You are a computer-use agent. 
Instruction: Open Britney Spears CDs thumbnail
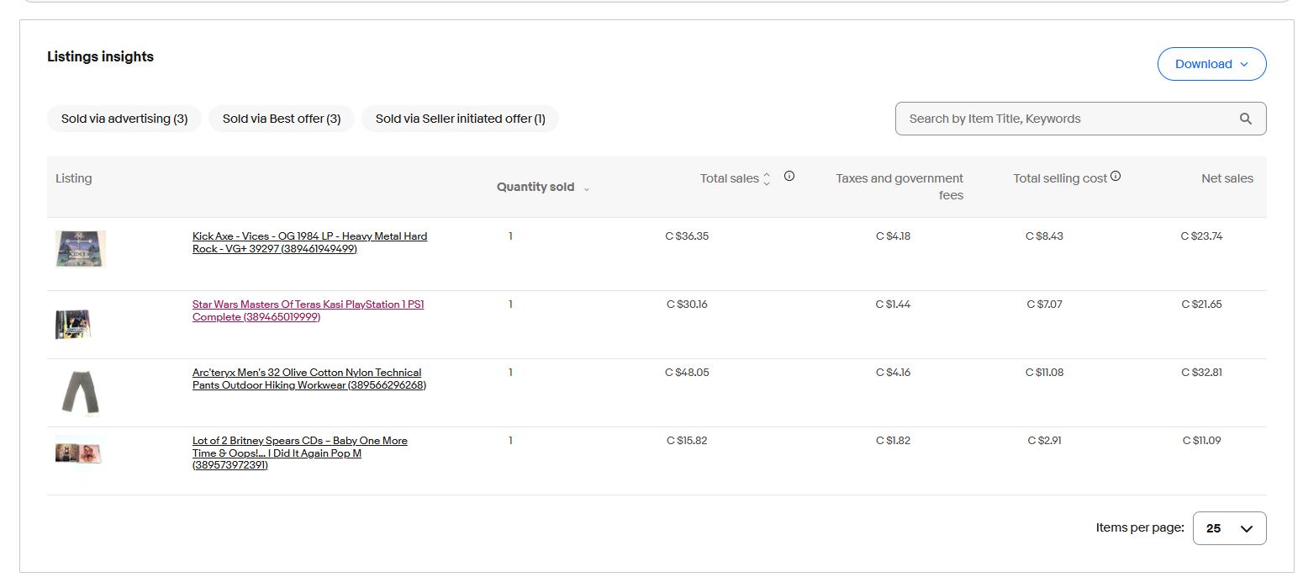tap(77, 453)
